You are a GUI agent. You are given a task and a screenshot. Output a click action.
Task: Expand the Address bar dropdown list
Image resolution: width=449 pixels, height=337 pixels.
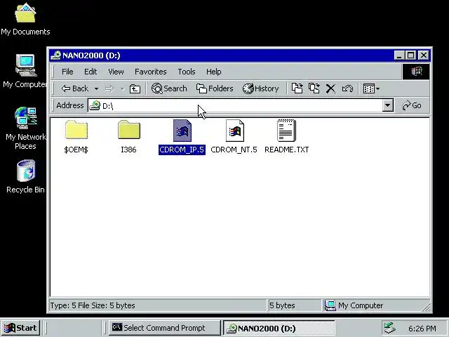(x=387, y=105)
